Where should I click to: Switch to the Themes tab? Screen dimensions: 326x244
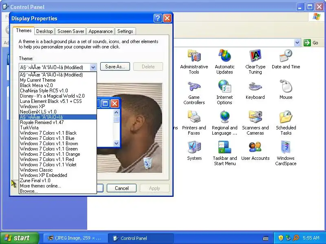(x=24, y=30)
